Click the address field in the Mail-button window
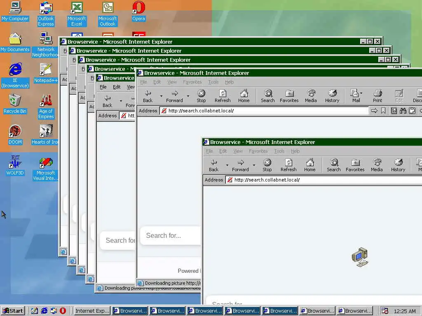 click(264, 110)
